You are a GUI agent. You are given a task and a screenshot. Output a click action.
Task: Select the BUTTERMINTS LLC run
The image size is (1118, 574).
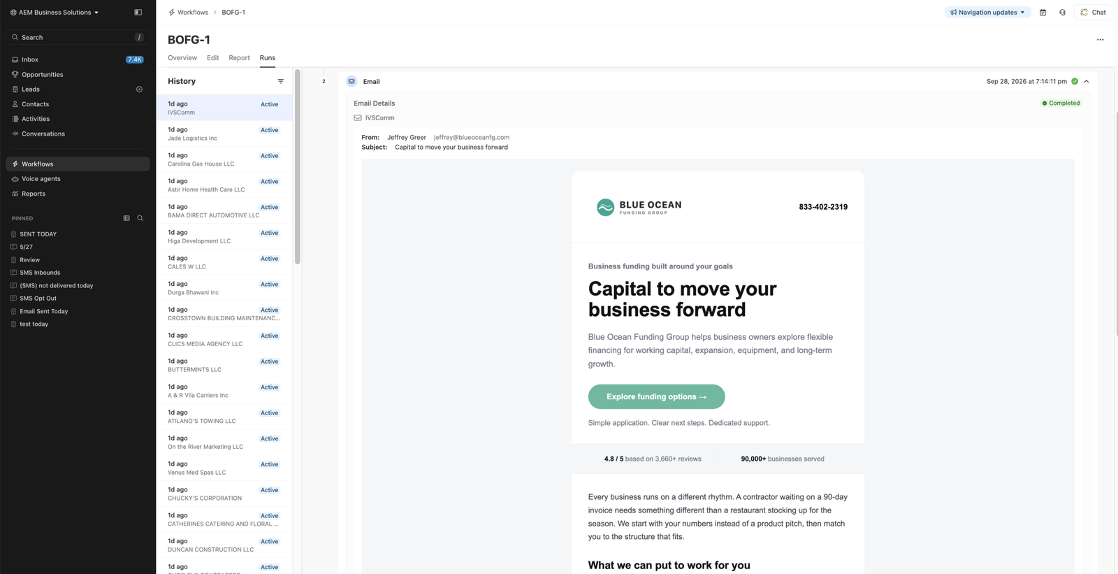tap(224, 365)
